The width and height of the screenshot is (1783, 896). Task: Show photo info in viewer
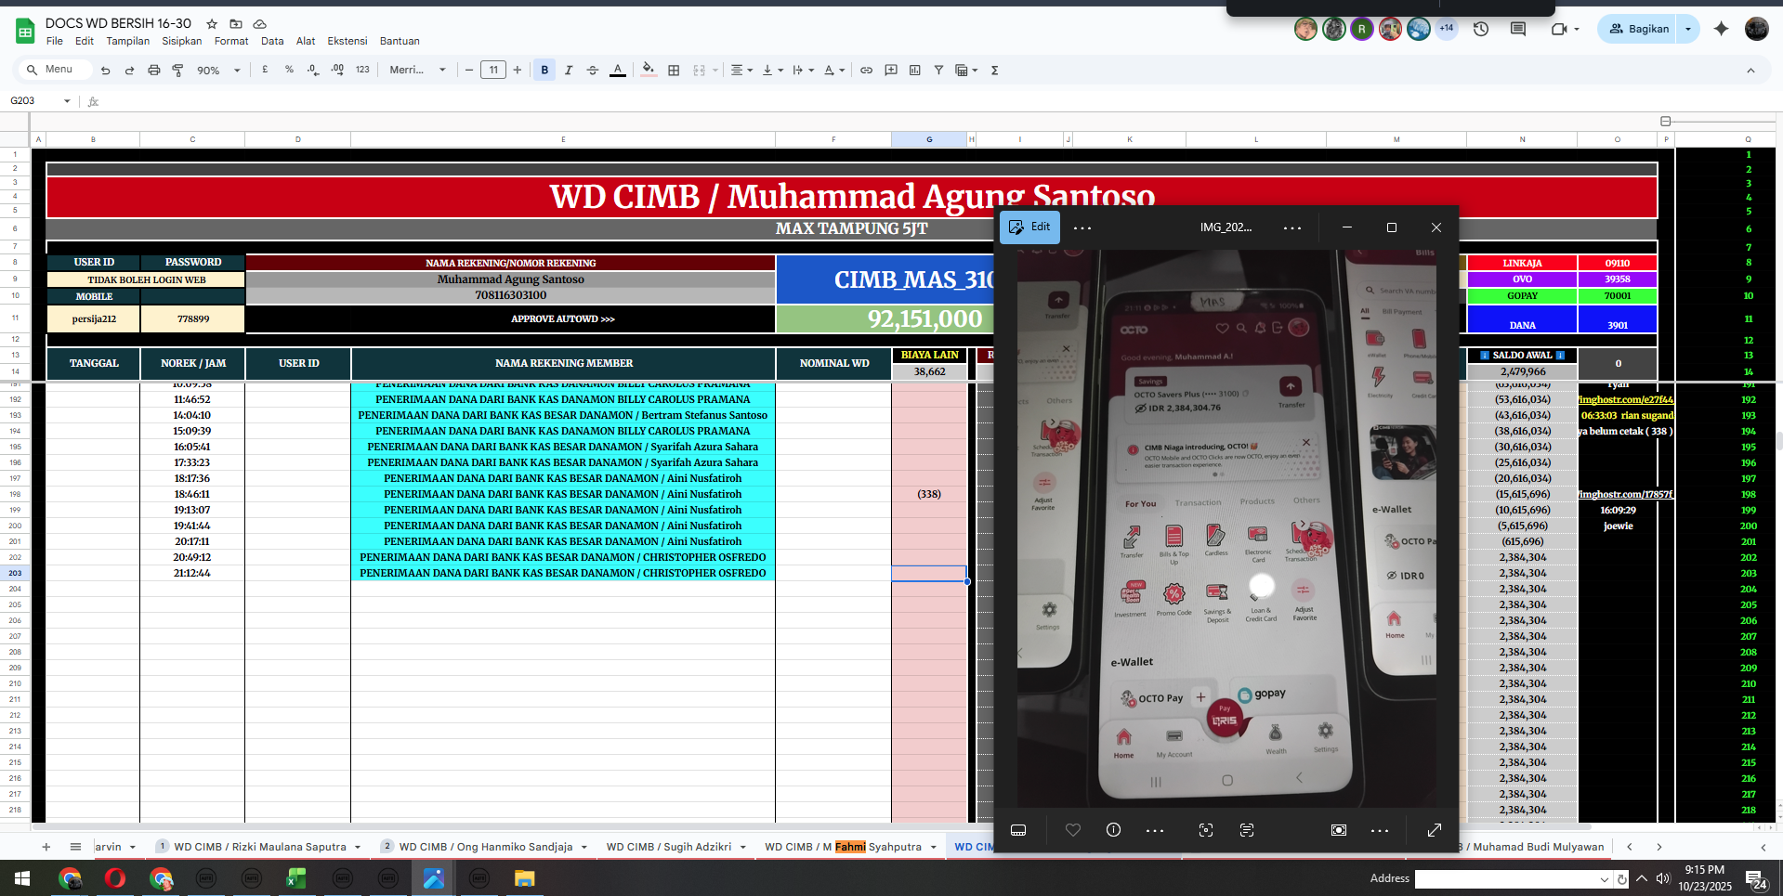tap(1113, 830)
